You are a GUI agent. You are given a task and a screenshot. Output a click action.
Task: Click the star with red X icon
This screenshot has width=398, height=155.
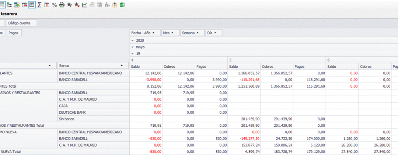point(77,5)
